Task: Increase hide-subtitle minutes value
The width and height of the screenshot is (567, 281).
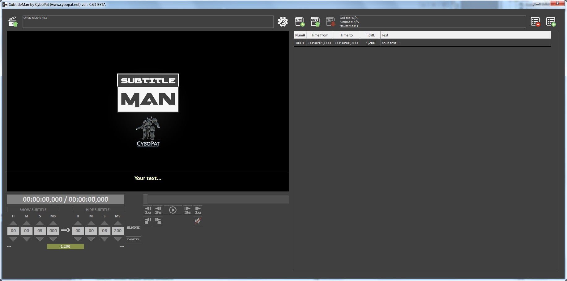Action: coord(91,223)
